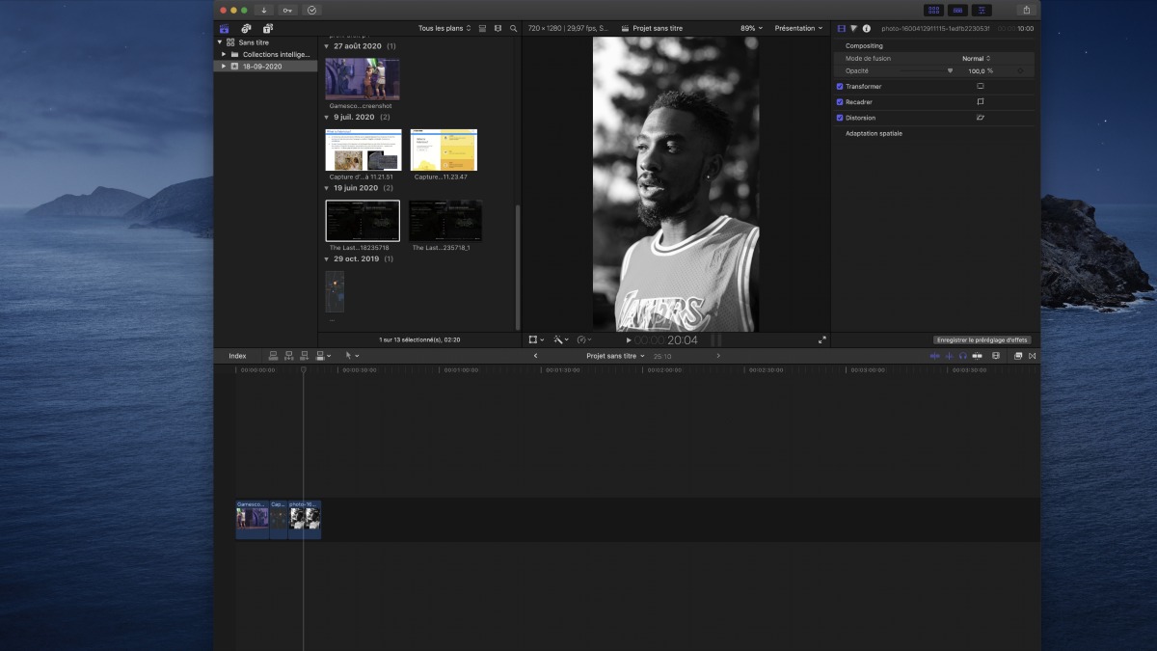This screenshot has height=651, width=1157.
Task: Go forward in timeline history arrow
Action: click(718, 356)
